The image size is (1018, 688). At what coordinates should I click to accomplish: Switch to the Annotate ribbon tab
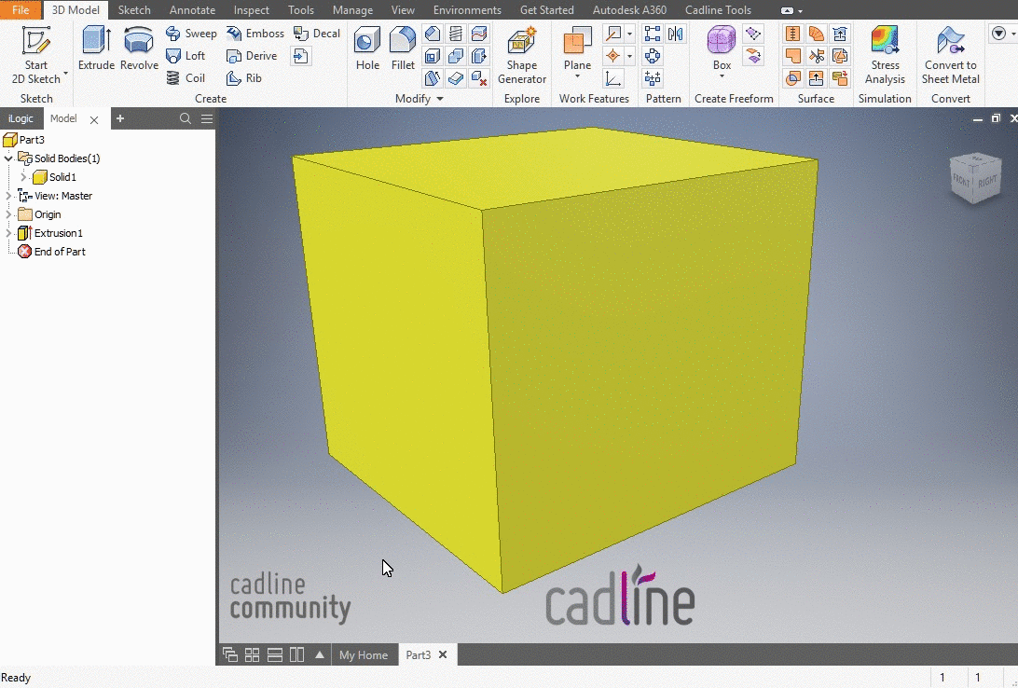point(192,9)
